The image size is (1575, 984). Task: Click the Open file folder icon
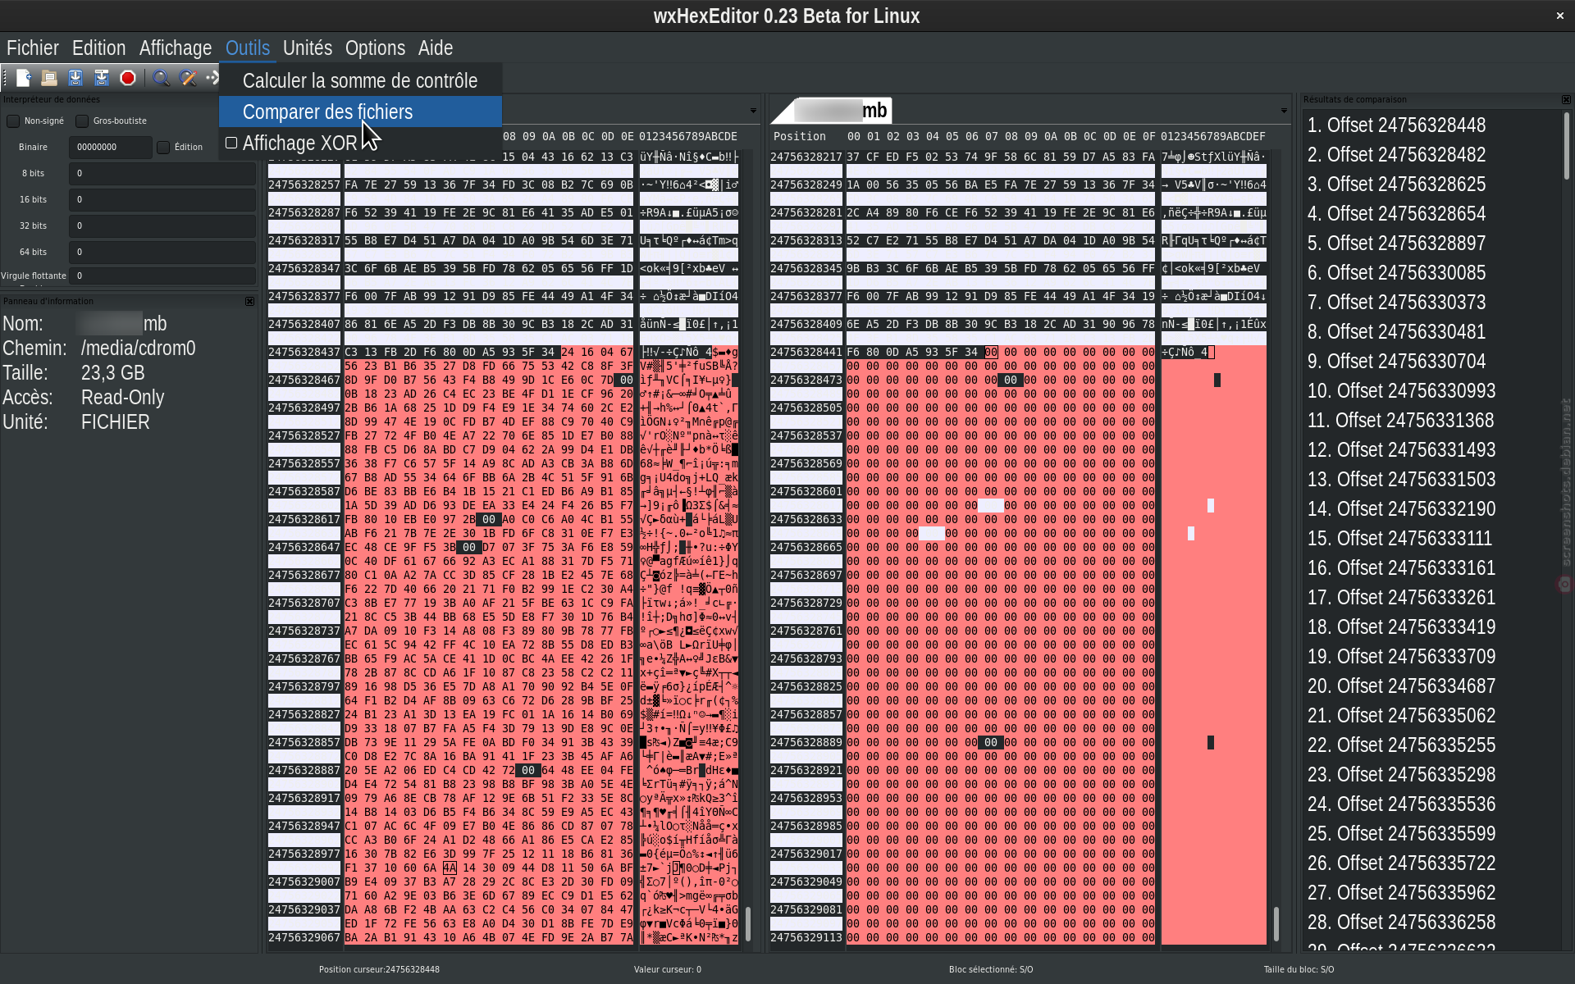tap(49, 78)
